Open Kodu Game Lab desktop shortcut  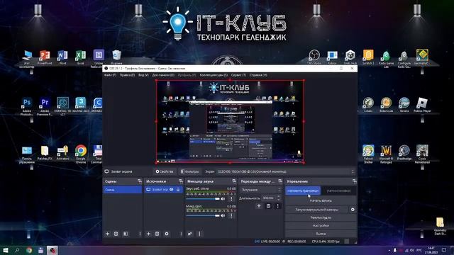coord(386,59)
